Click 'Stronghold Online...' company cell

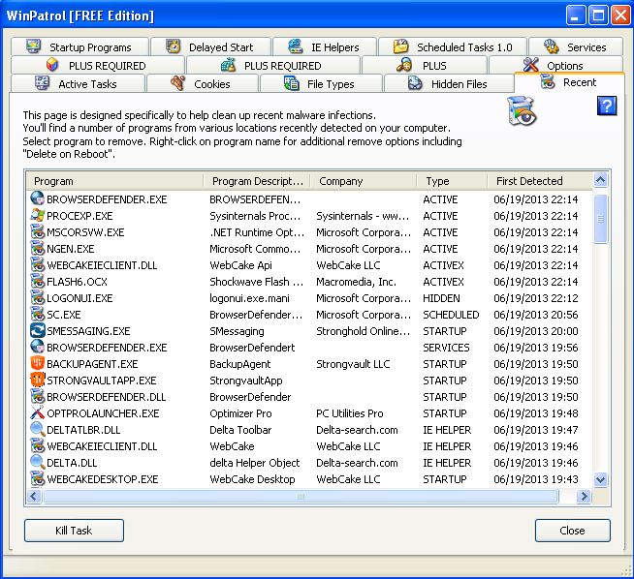pyautogui.click(x=364, y=331)
